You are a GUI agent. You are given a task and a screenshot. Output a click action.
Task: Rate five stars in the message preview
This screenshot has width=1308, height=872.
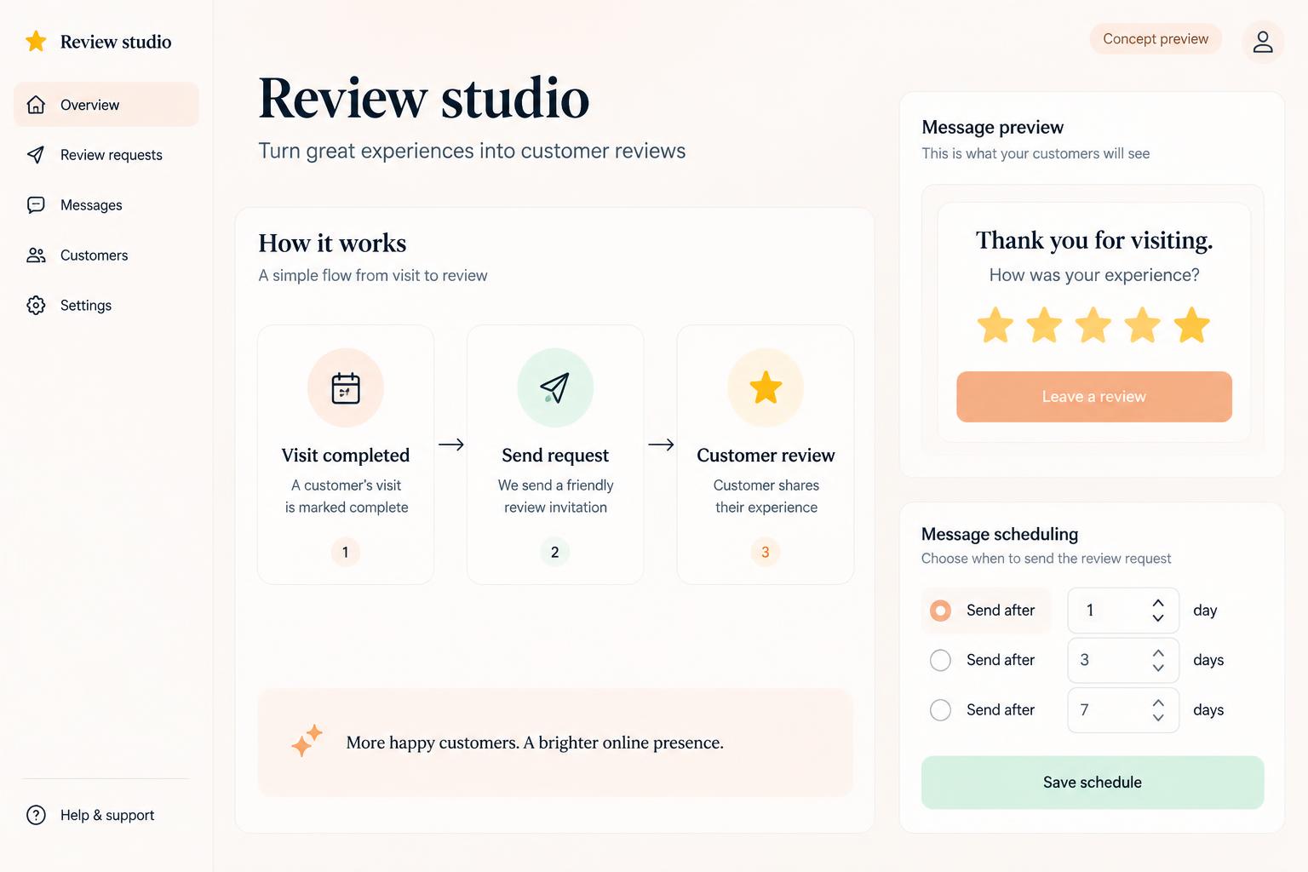tap(1192, 325)
